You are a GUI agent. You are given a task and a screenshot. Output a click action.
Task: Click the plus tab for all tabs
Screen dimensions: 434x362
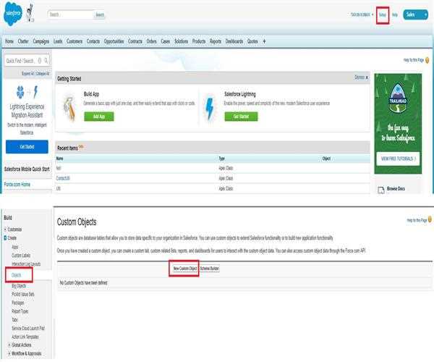[x=264, y=41]
